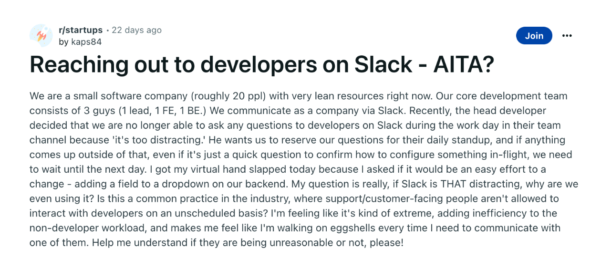View the profile of author kaps84

click(86, 42)
